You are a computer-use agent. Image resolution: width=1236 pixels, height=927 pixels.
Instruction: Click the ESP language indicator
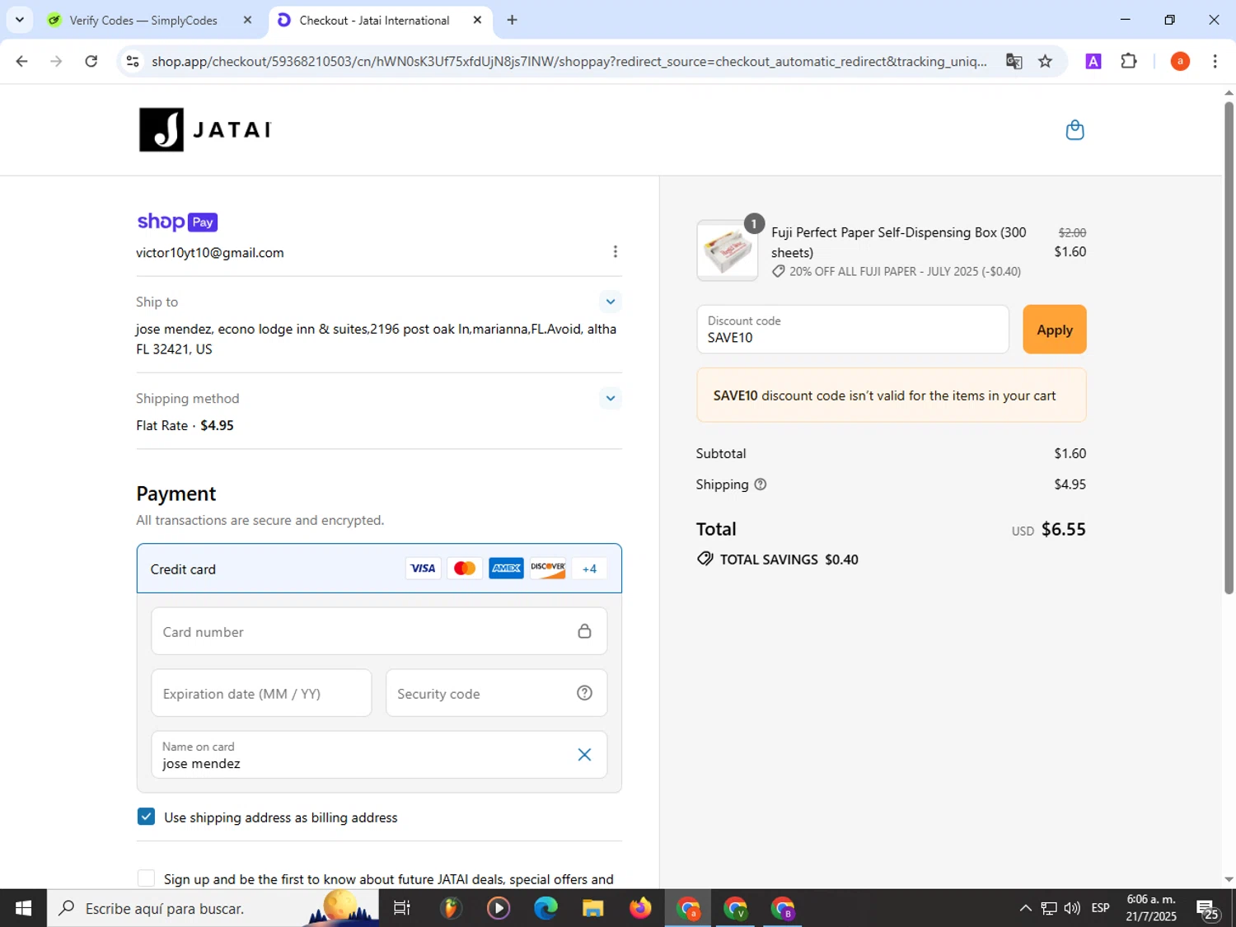(x=1100, y=908)
